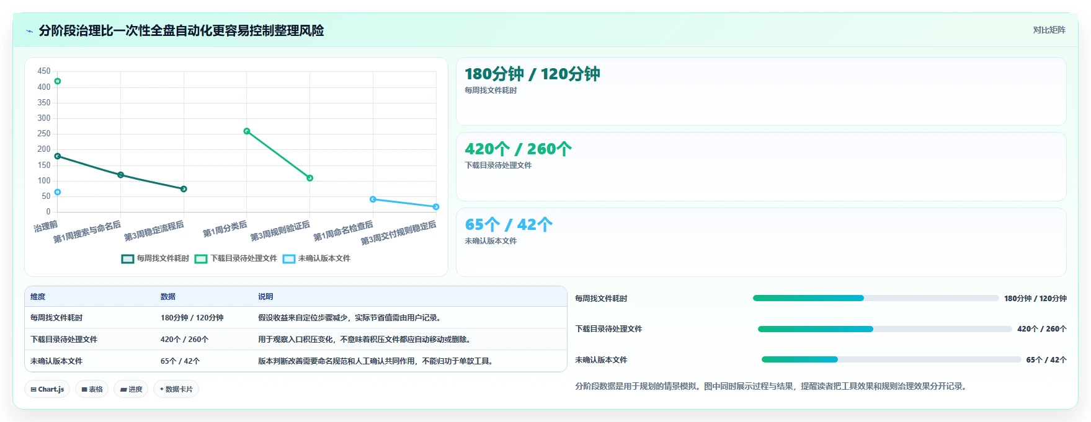
Task: Click the 每周找文件耗时 progress bar
Action: point(876,298)
